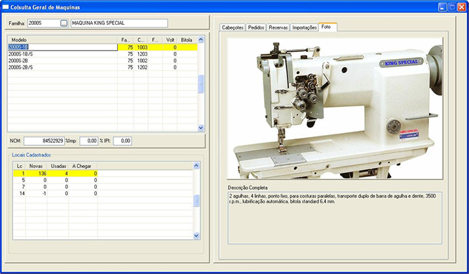Viewport: 469px width, 274px height.
Task: Focus the MAQUINA KING SPECIAL description field
Action: click(x=119, y=23)
